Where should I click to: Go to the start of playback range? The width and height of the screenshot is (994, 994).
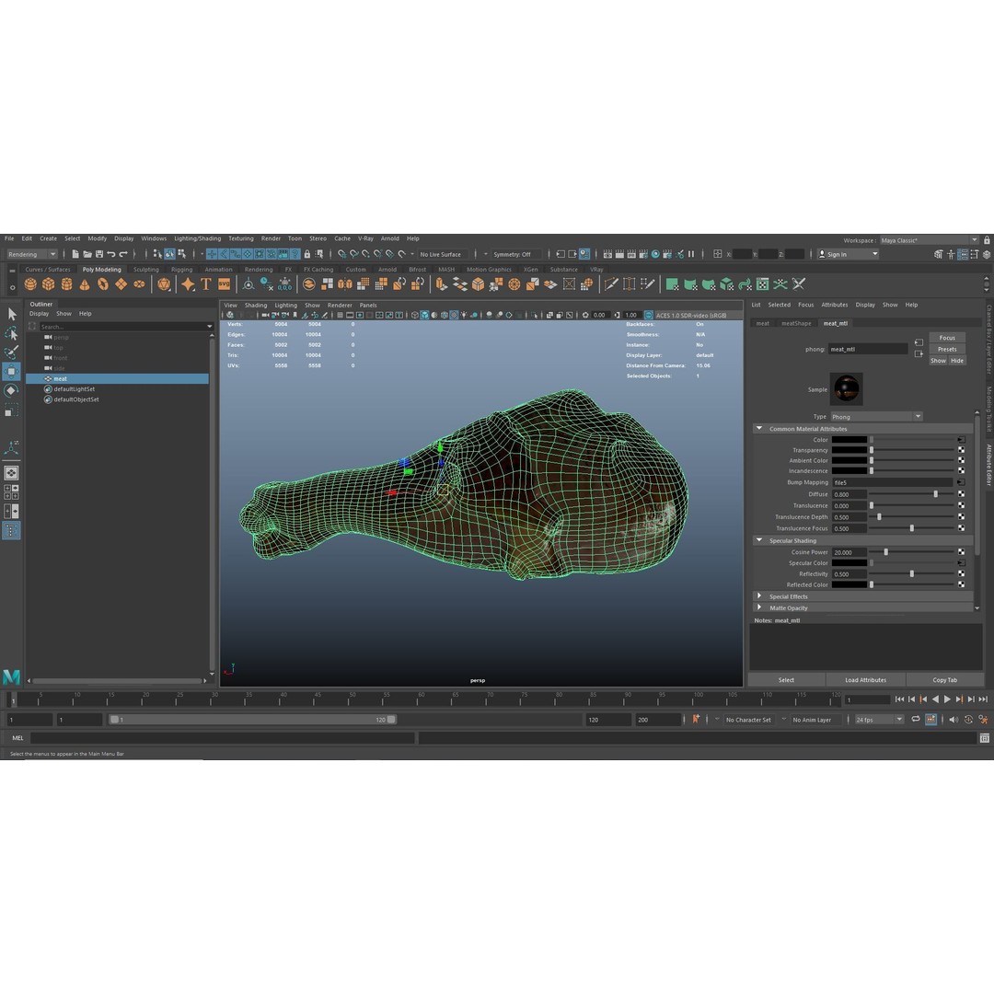pos(899,699)
